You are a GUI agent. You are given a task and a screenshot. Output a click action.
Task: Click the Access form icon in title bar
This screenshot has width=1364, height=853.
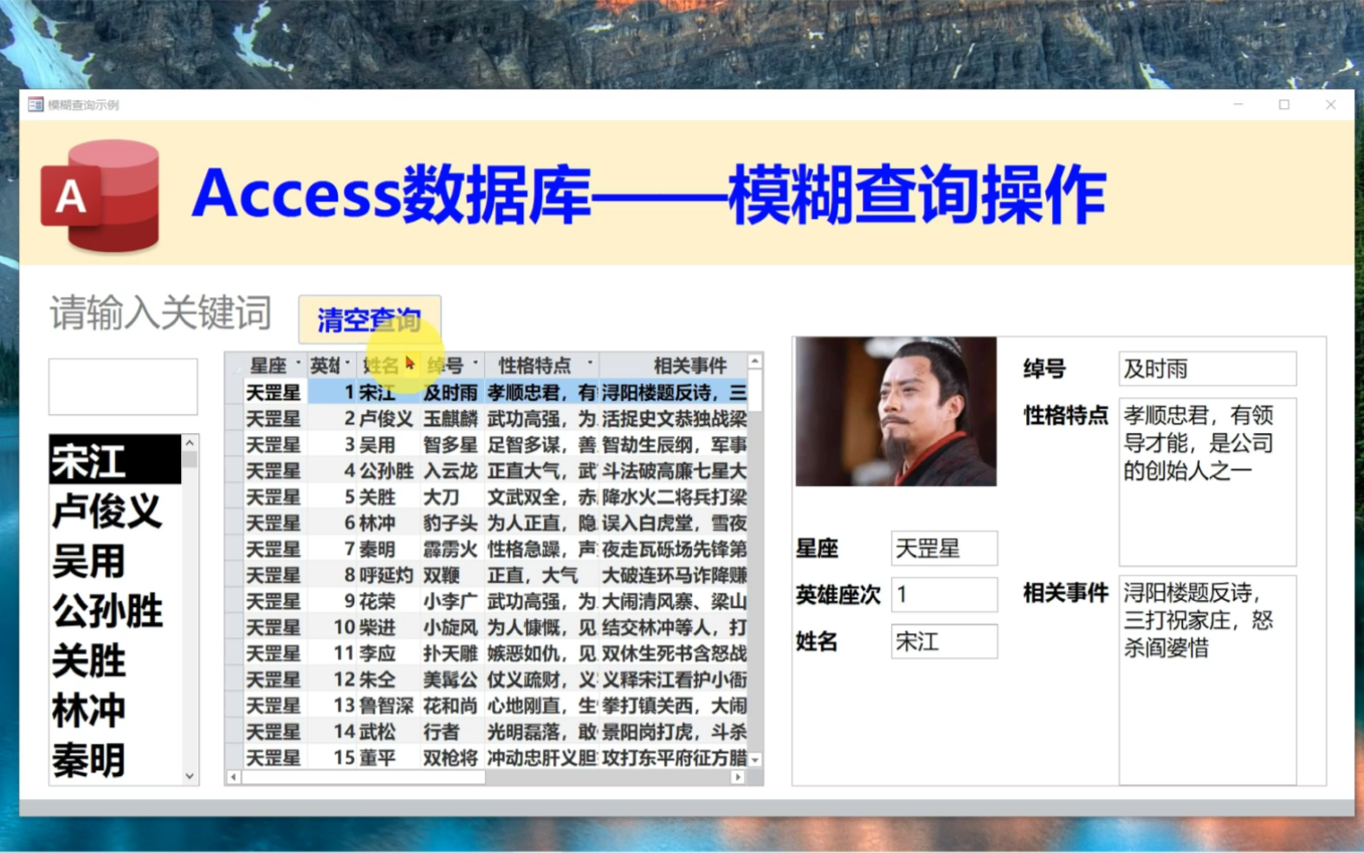point(36,105)
